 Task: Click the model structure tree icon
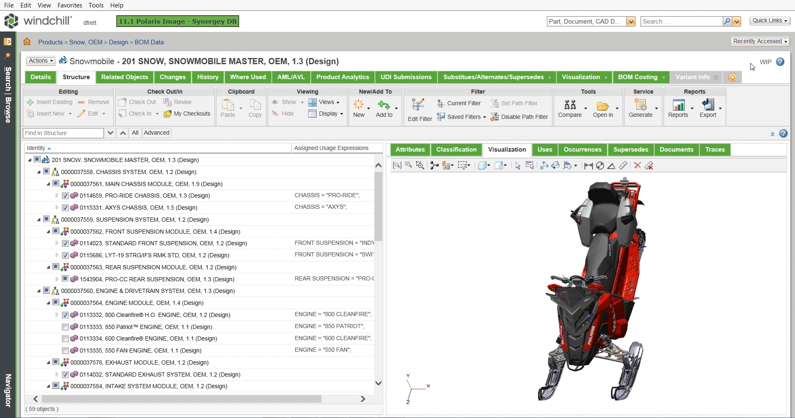pyautogui.click(x=434, y=166)
